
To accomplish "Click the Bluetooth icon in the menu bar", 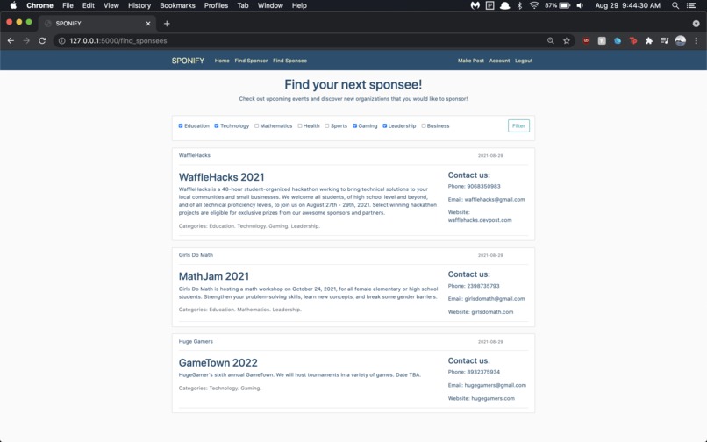I will point(519,5).
